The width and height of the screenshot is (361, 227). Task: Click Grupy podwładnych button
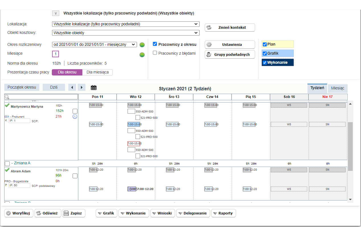pos(230,55)
